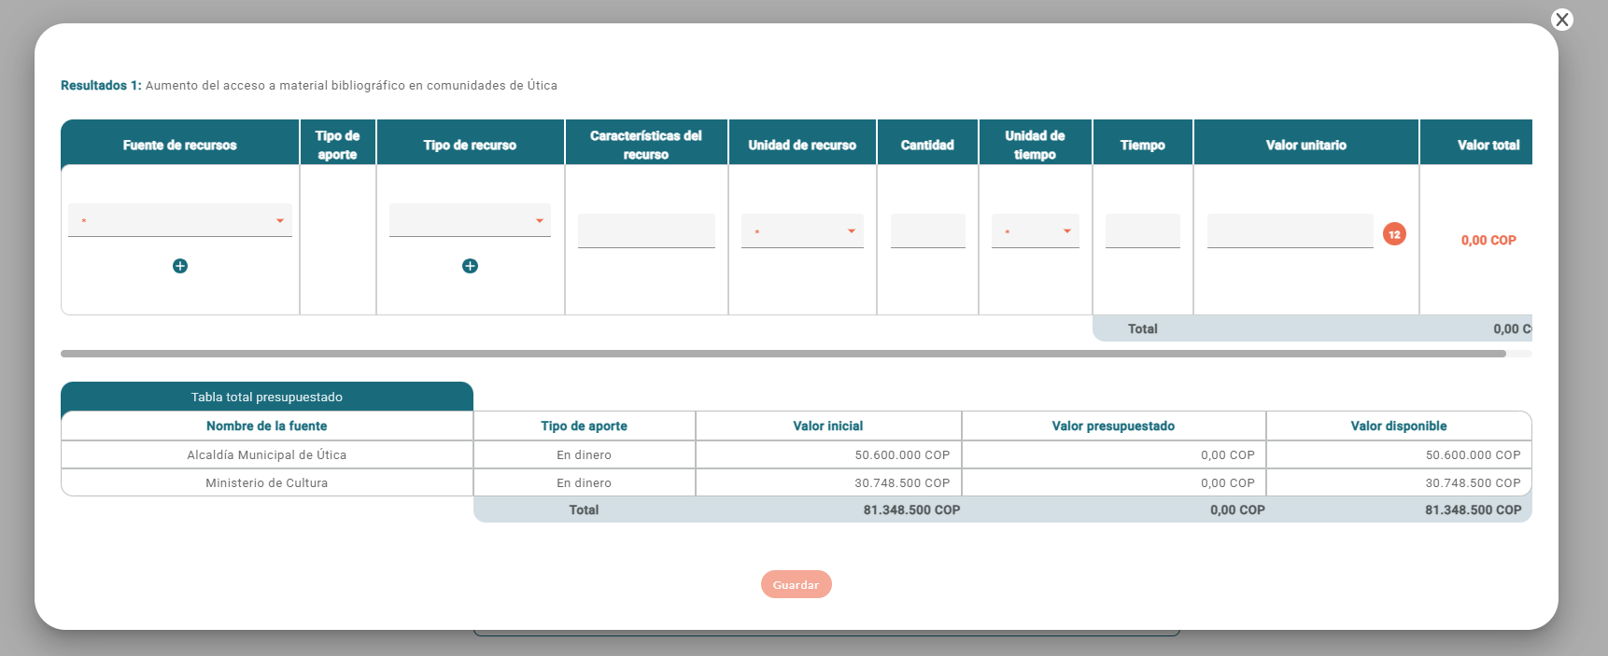Click the Ministerio de Cultura row
The width and height of the screenshot is (1608, 656).
point(267,483)
